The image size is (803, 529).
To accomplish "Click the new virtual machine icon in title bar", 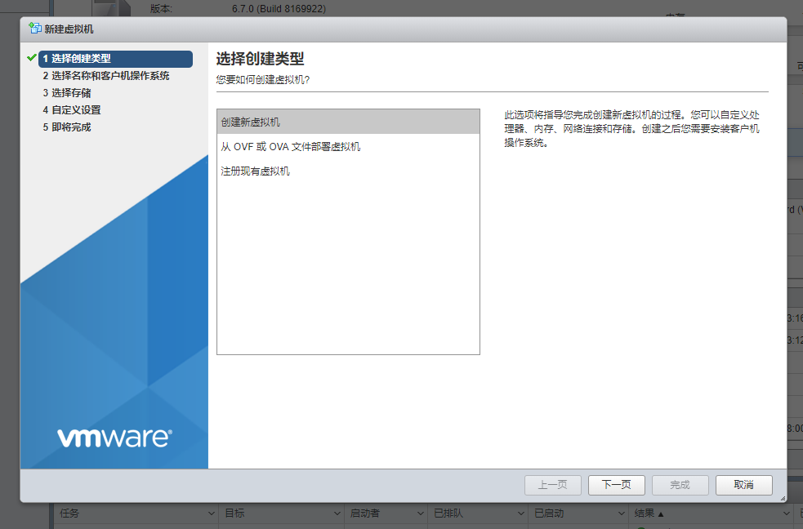I will (34, 29).
